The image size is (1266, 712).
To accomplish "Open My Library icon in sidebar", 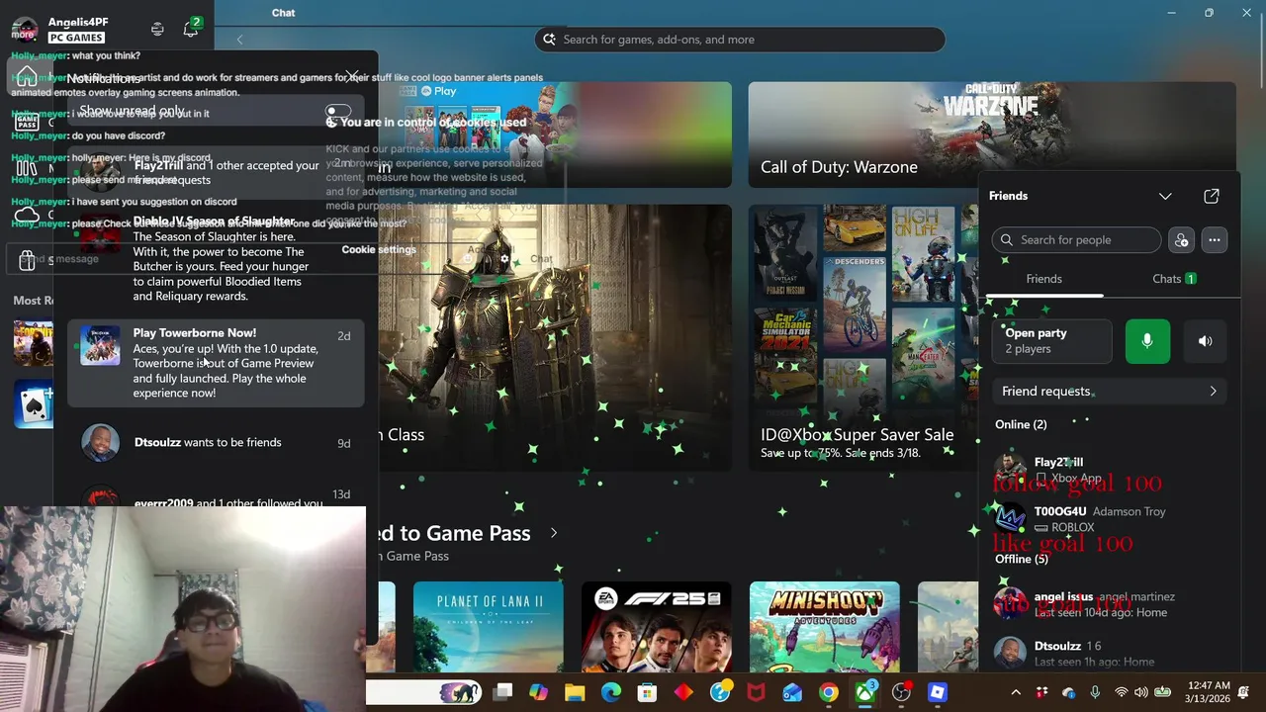I will click(27, 168).
